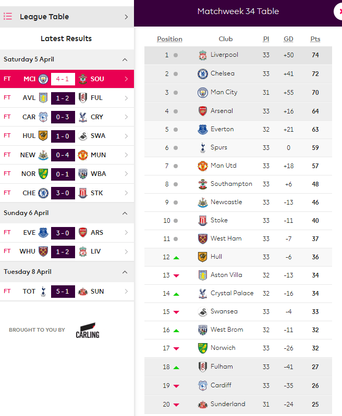342x416 pixels.
Task: Collapse the Saturday 5 April results
Action: click(x=125, y=59)
